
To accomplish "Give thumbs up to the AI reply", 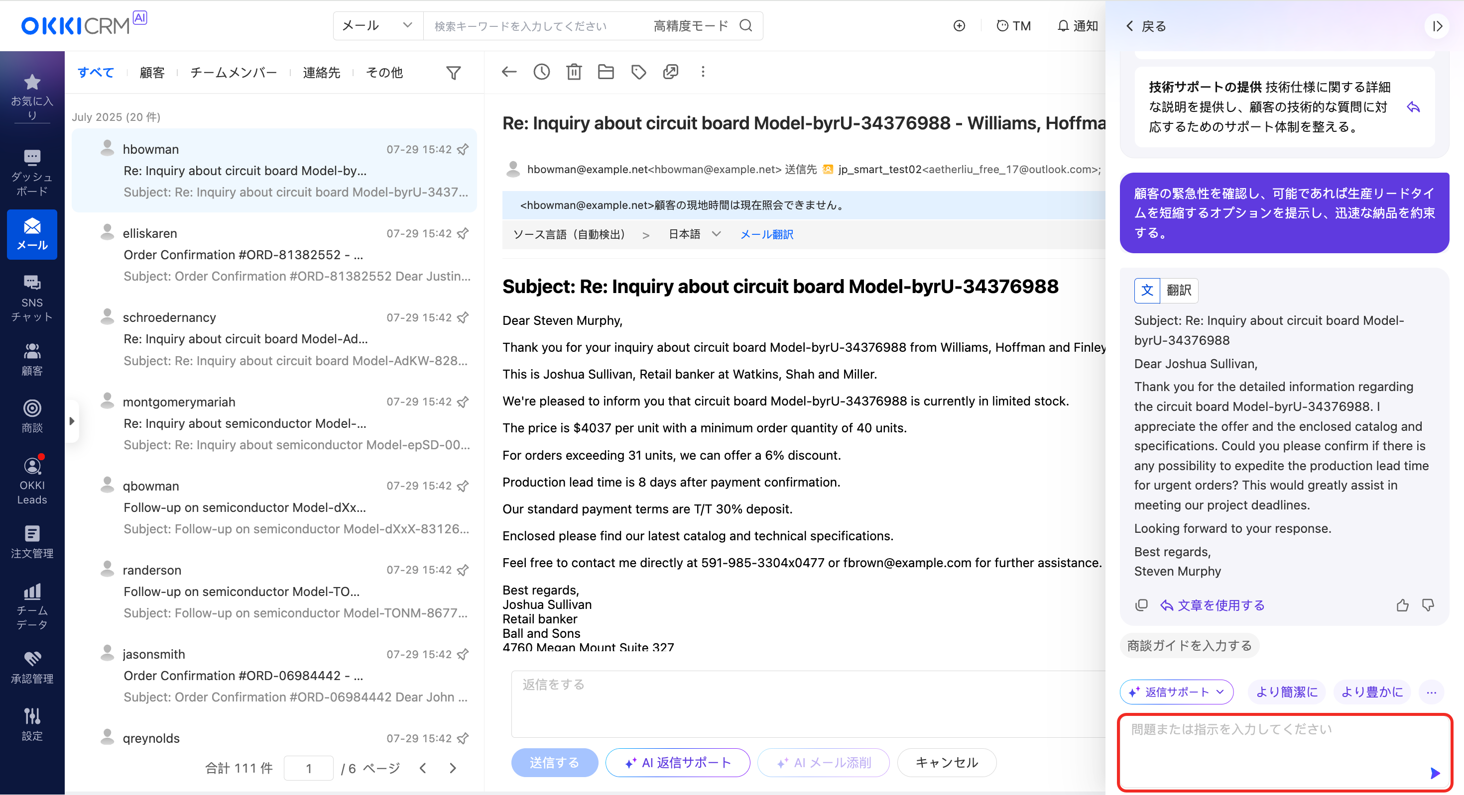I will (1402, 605).
